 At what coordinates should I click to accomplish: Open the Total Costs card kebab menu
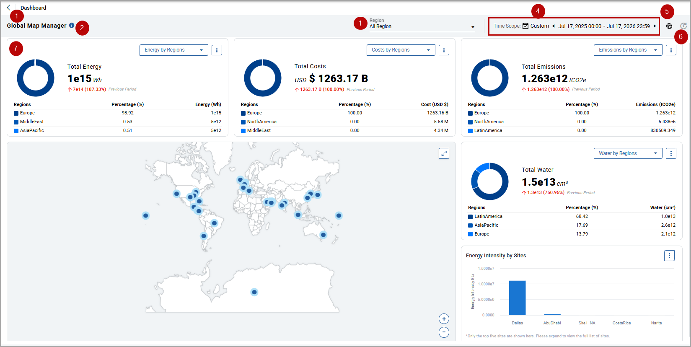444,50
